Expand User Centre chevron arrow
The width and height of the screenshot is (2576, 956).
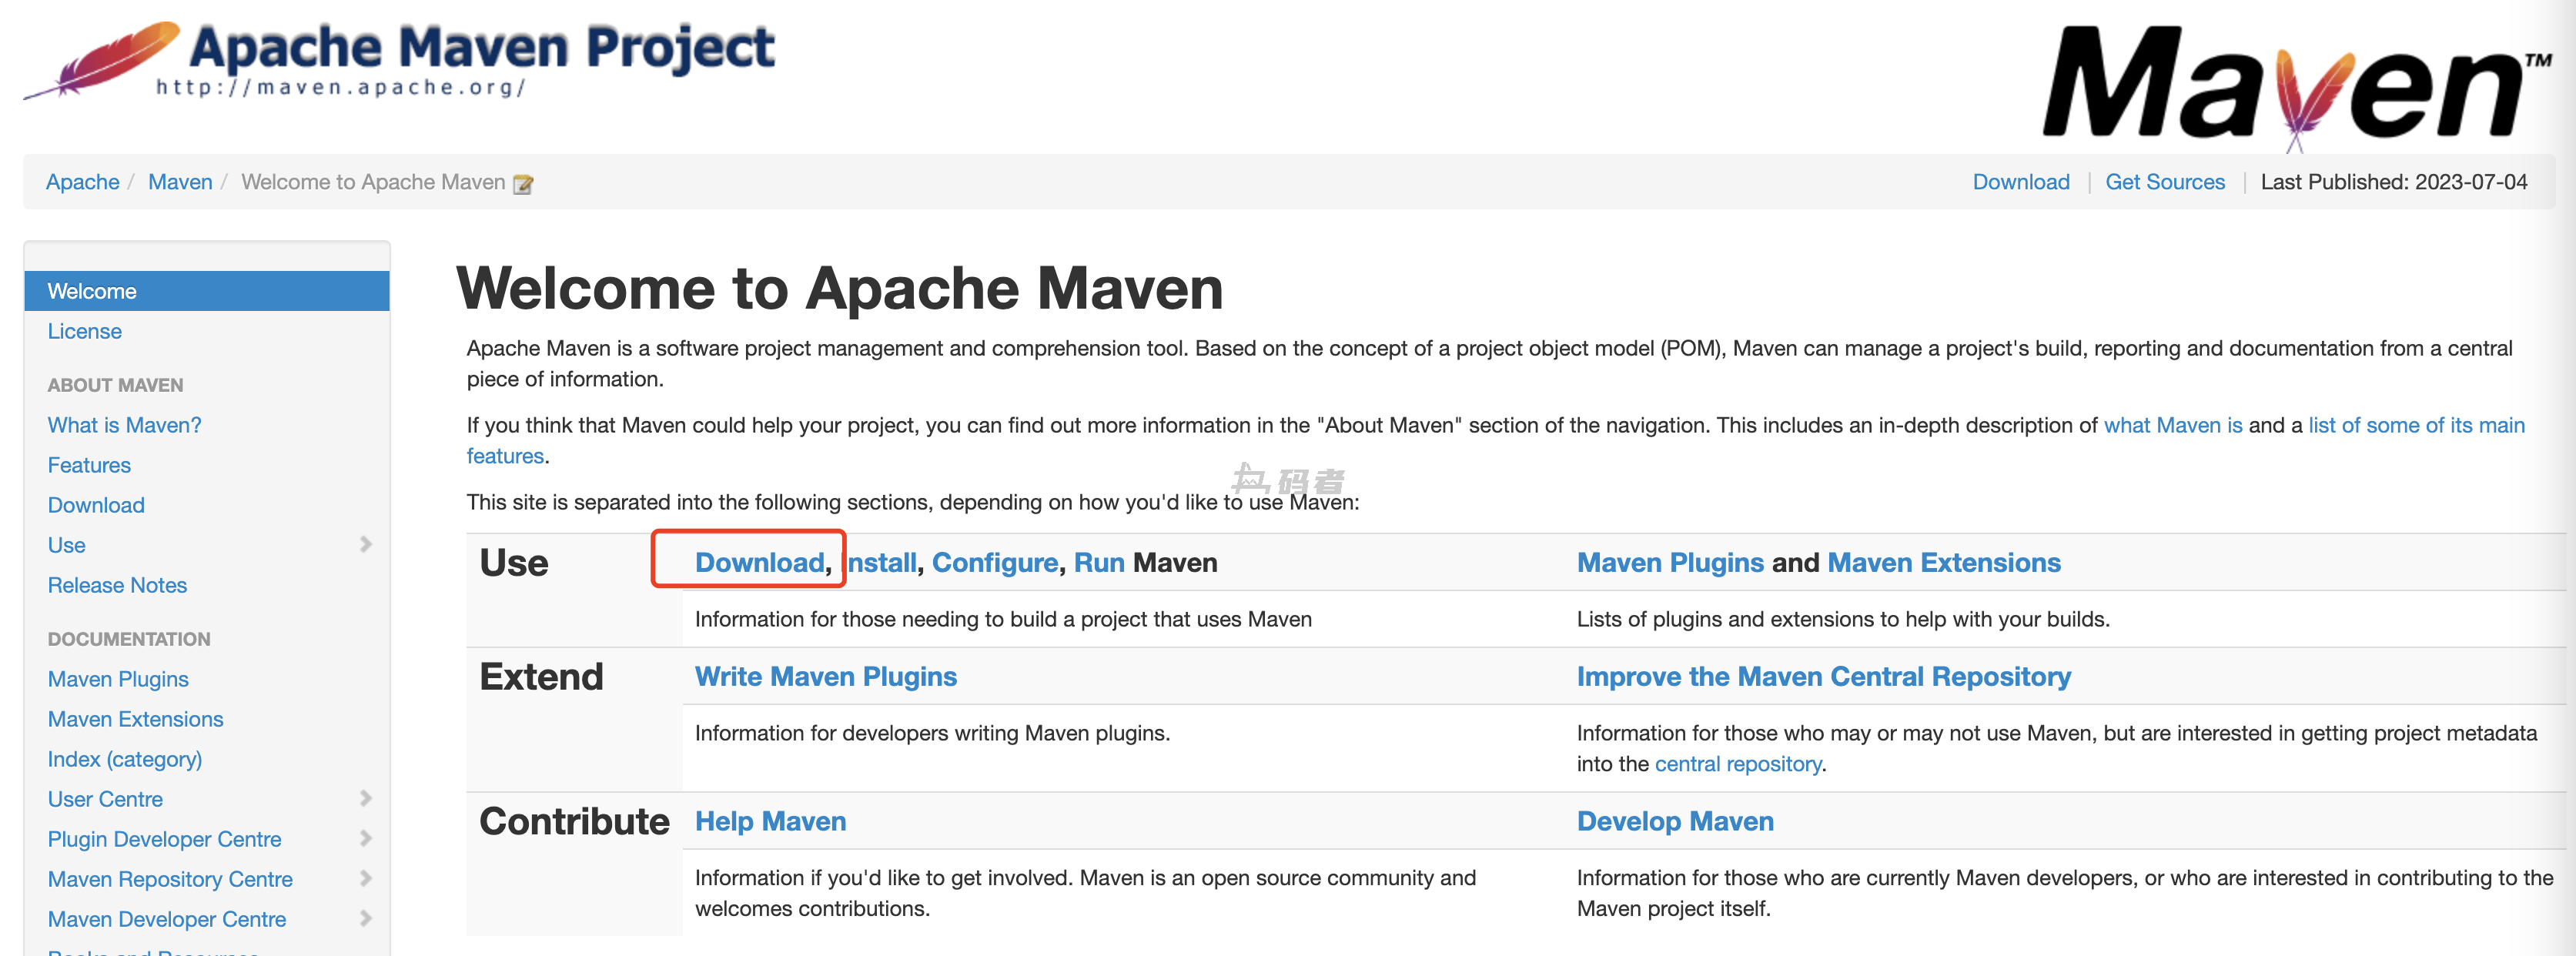click(365, 798)
